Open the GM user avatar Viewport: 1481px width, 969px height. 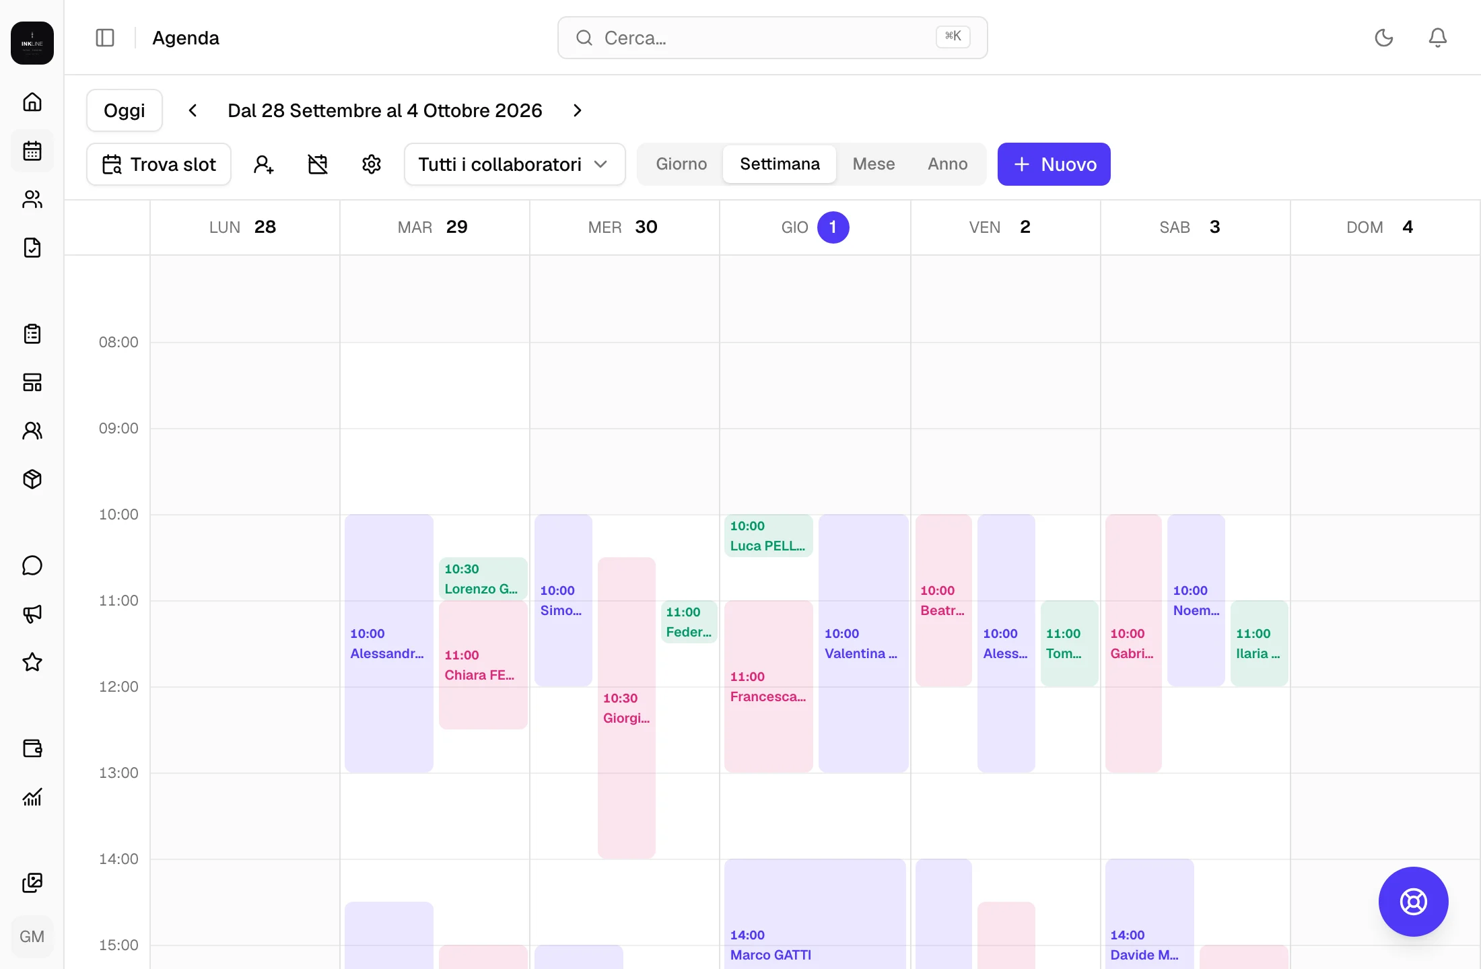click(32, 937)
